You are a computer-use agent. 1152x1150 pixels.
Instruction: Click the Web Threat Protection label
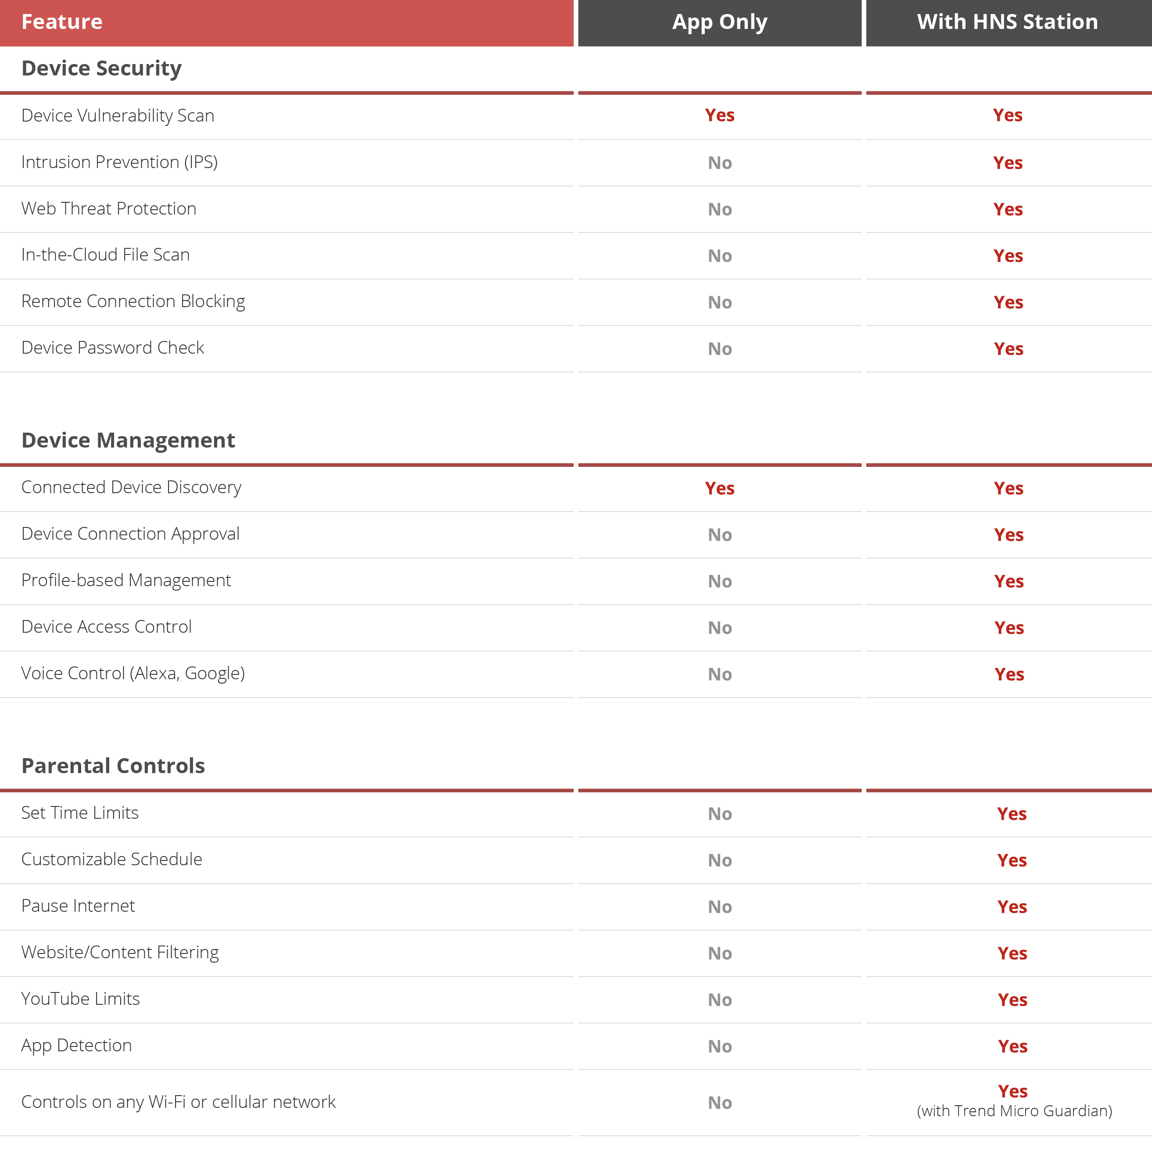pyautogui.click(x=108, y=209)
